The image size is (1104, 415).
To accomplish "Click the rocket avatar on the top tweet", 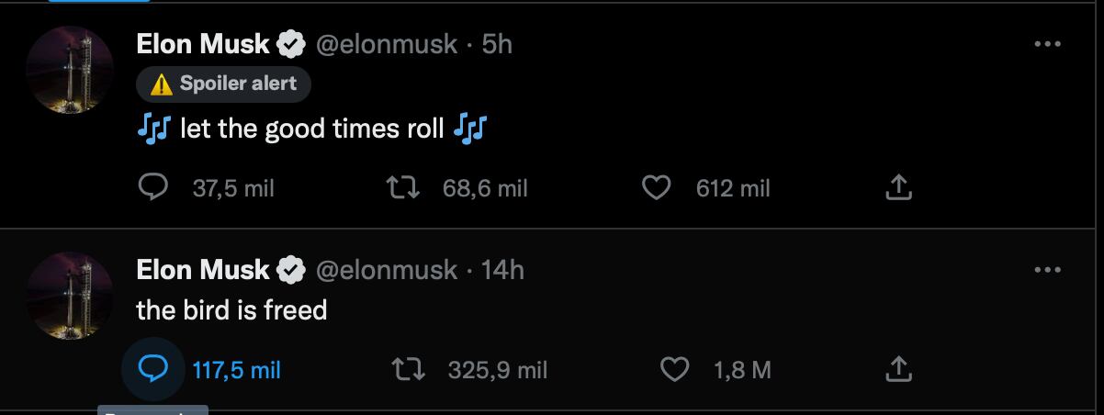I will 70,70.
